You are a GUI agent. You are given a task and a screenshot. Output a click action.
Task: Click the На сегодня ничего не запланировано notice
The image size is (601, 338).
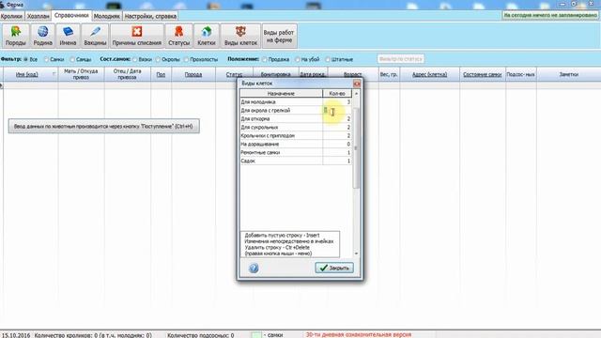pos(550,15)
